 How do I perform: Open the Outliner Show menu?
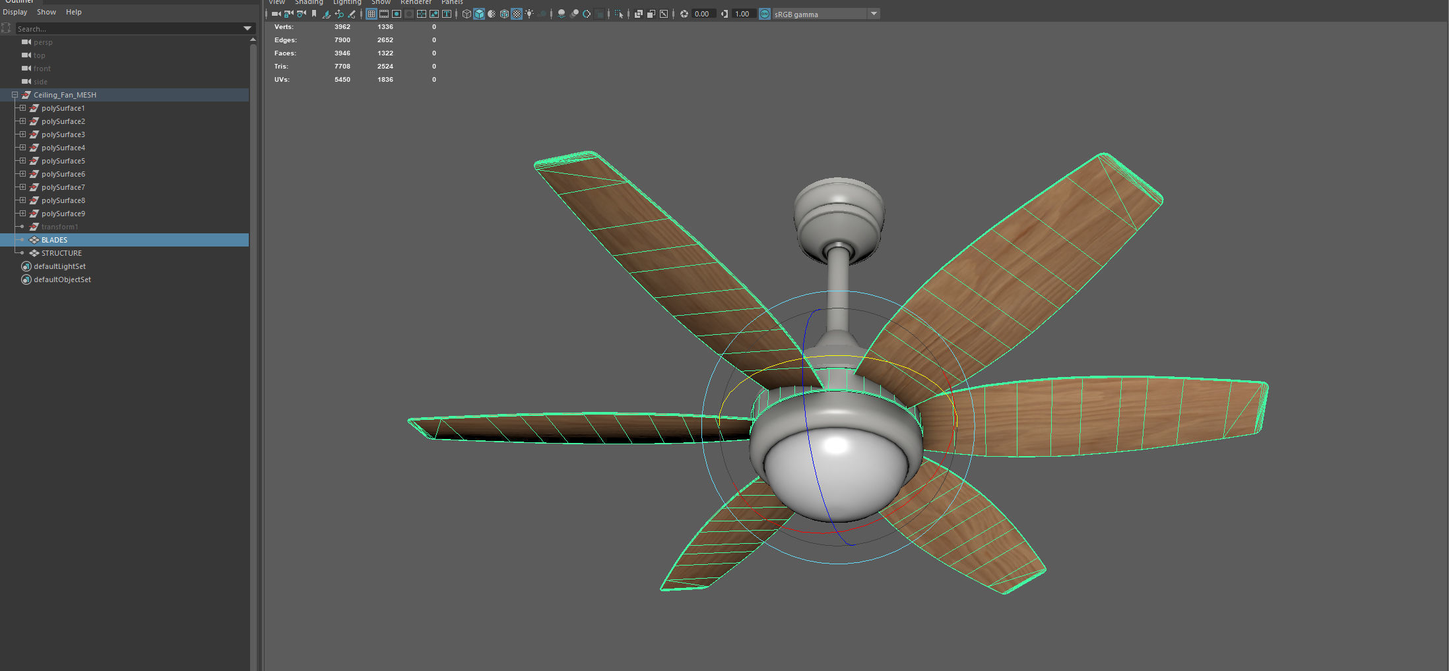tap(46, 12)
